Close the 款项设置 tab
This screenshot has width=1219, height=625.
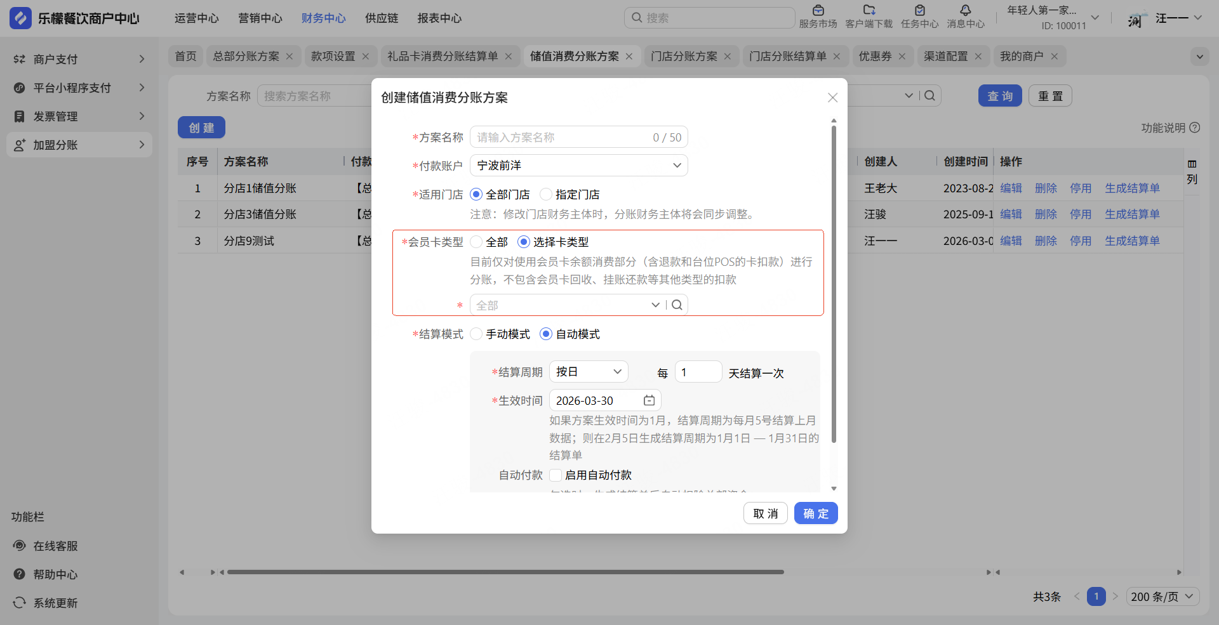tap(366, 56)
